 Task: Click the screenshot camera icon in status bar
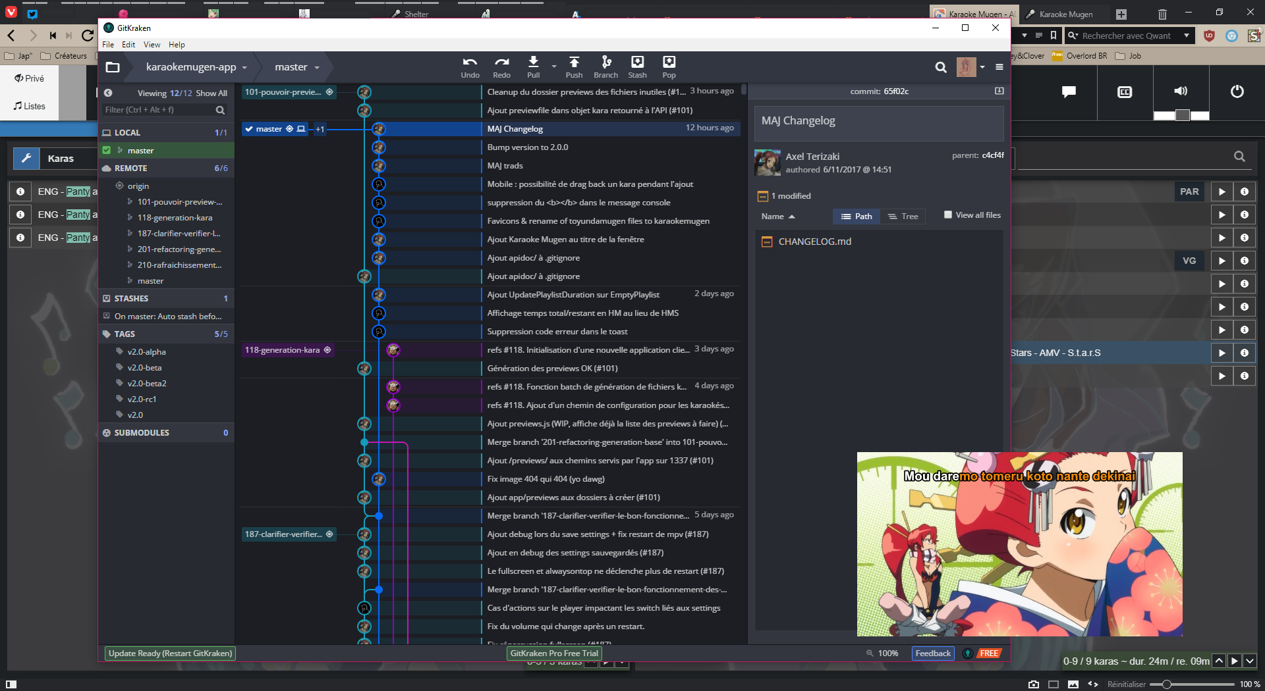[x=1034, y=684]
